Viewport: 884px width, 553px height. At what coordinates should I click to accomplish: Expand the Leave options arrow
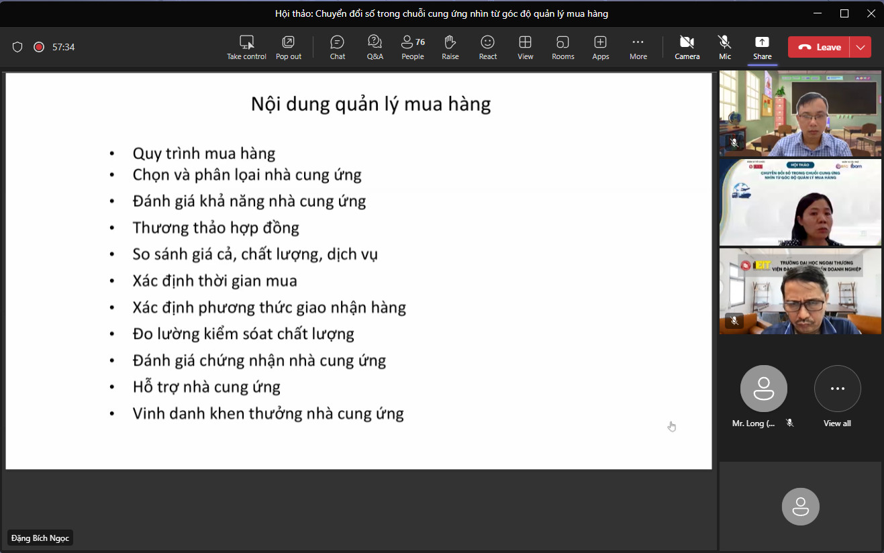pyautogui.click(x=861, y=48)
